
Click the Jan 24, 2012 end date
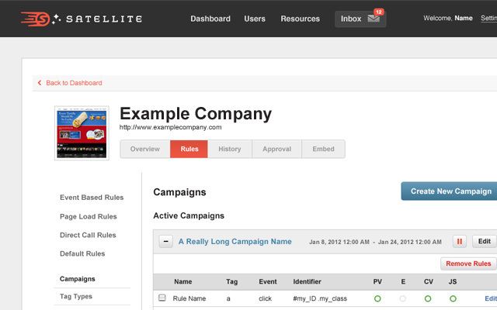[409, 242]
